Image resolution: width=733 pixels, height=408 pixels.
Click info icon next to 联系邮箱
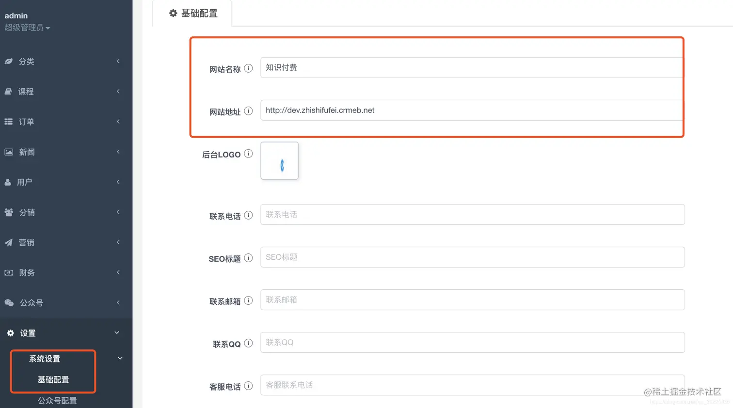tap(248, 300)
